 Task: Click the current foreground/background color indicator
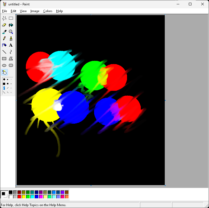[4, 195]
